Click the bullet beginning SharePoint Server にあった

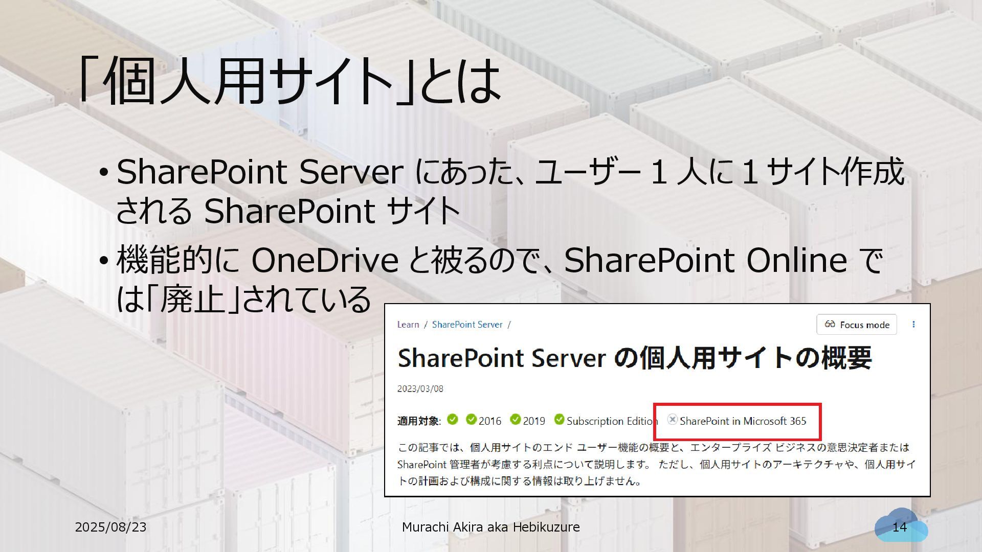(x=501, y=191)
